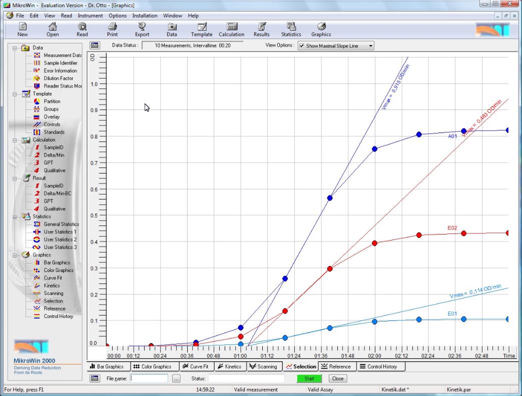522x396 pixels.
Task: Collapse the Graphics tree node
Action: click(15, 255)
